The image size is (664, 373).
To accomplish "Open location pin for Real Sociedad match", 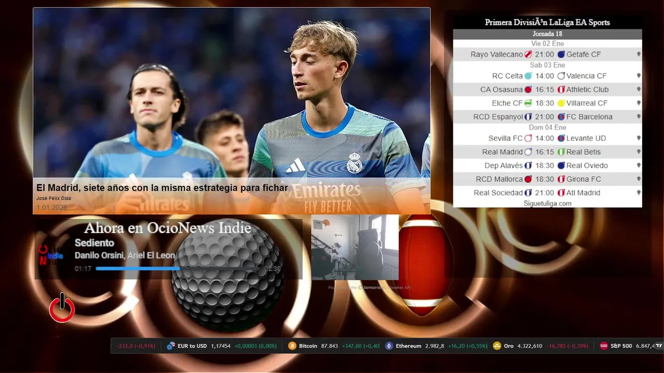I will click(x=639, y=193).
